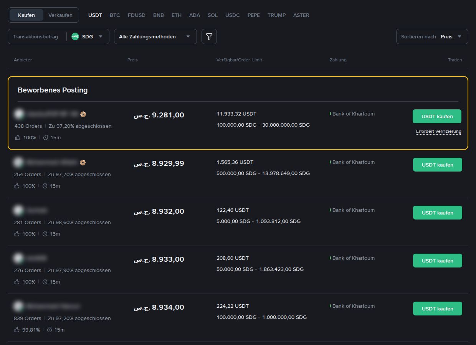This screenshot has width=476, height=345.
Task: Select the BTC asset tab
Action: 115,15
